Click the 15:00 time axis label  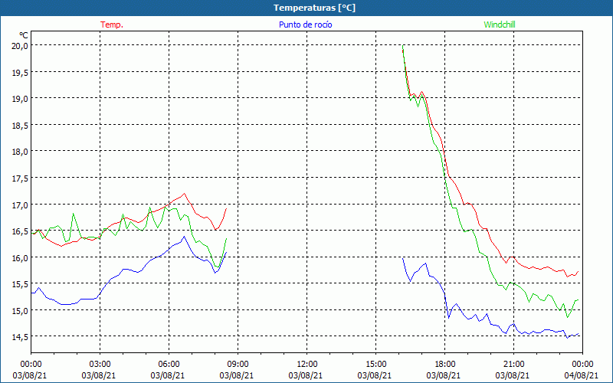pyautogui.click(x=375, y=365)
